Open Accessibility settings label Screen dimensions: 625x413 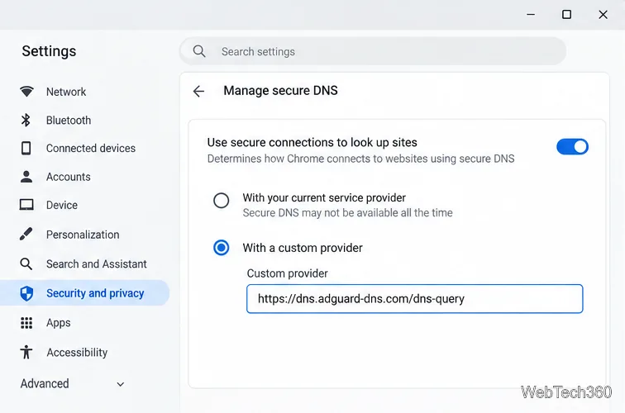point(77,353)
